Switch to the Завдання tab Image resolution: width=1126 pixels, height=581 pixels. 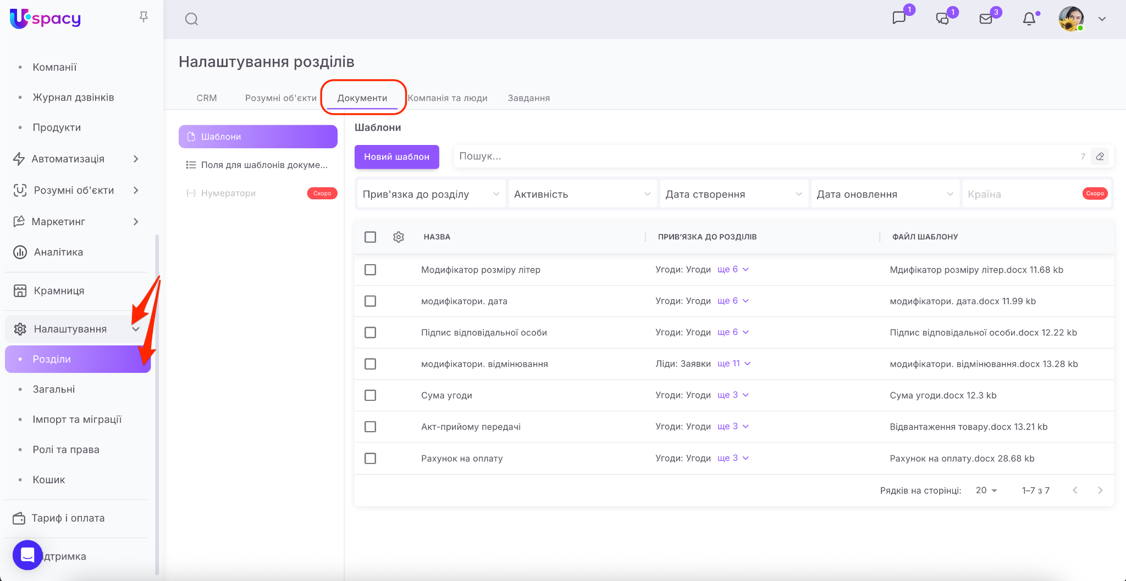point(528,98)
